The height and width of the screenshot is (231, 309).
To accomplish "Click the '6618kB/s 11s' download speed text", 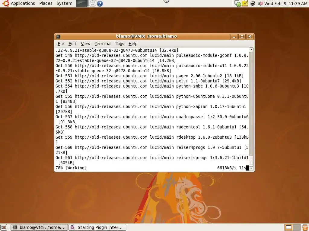I will tap(231, 168).
